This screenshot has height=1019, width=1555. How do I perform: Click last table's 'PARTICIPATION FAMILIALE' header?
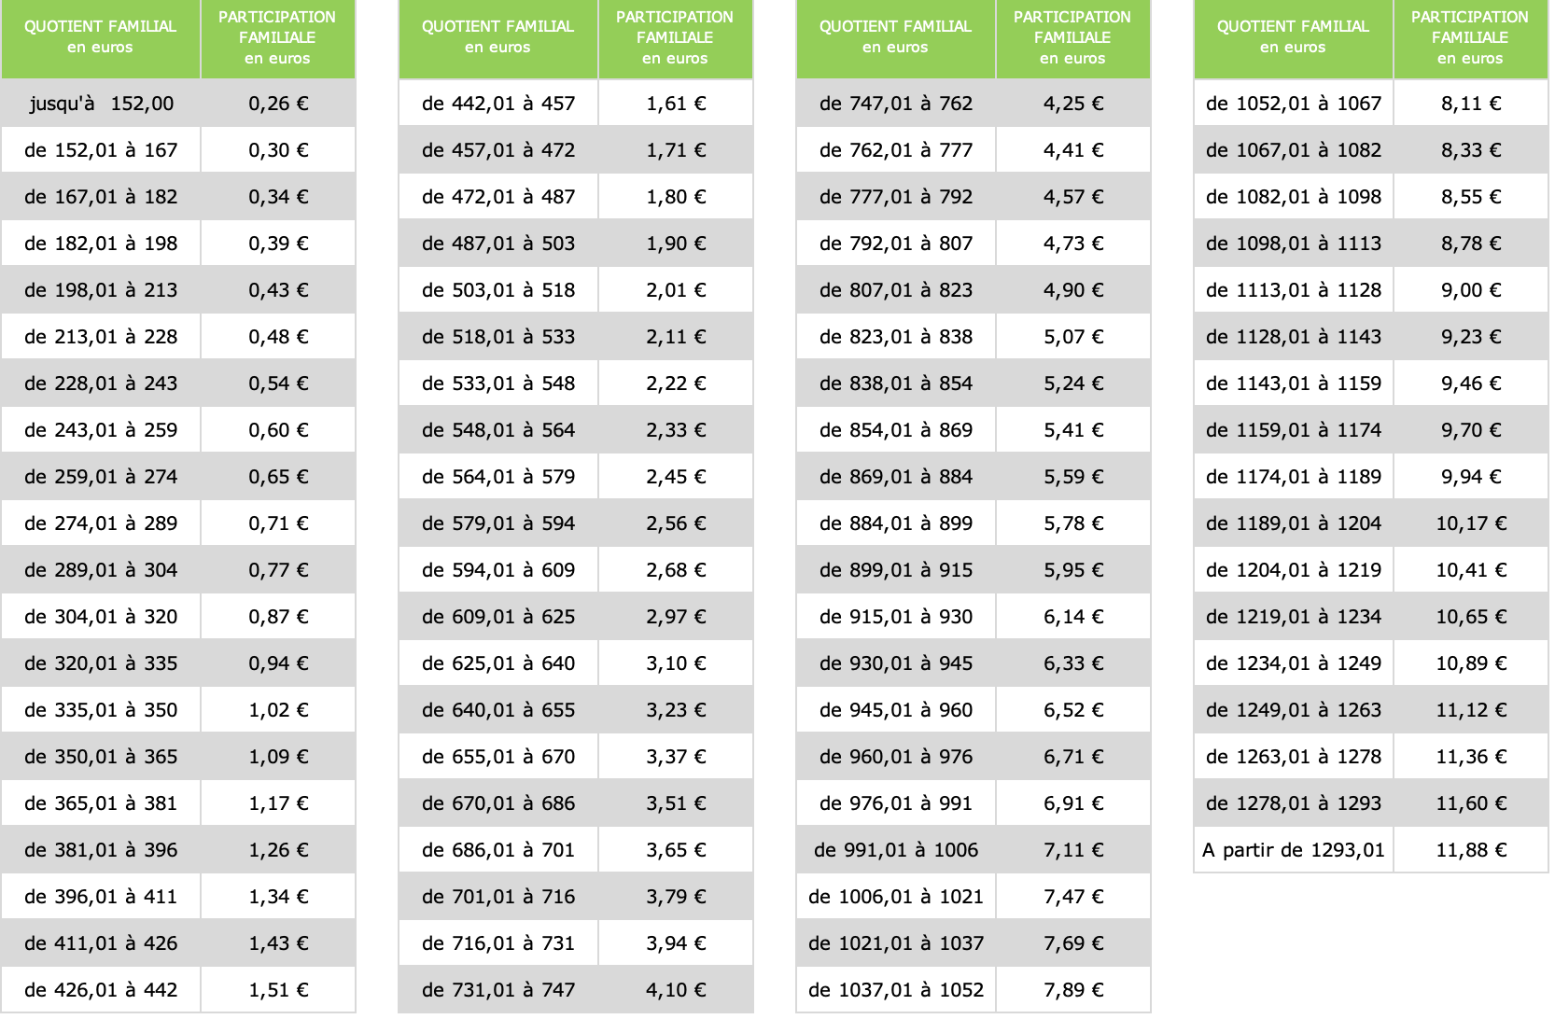click(1471, 38)
